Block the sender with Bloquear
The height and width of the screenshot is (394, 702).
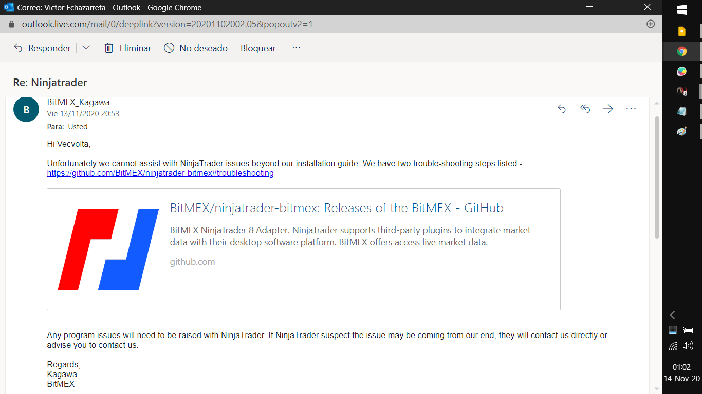(258, 48)
